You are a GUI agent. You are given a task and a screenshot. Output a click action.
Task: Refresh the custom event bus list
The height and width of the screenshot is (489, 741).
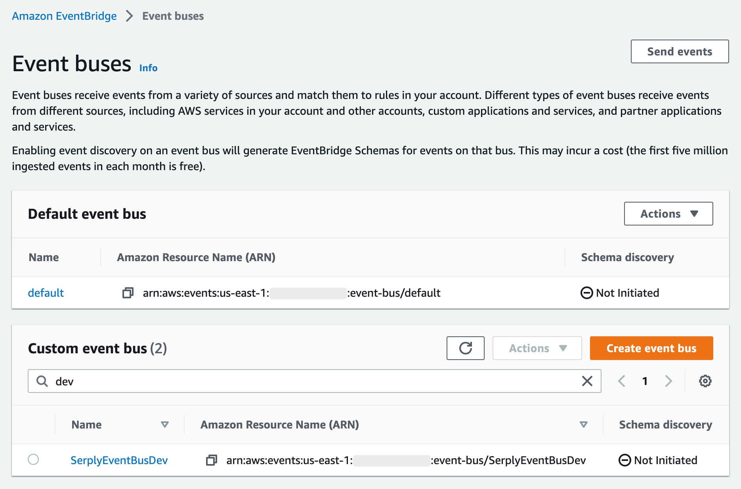click(x=465, y=348)
